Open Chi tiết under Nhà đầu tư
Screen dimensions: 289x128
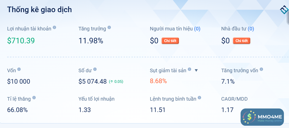tap(241, 41)
